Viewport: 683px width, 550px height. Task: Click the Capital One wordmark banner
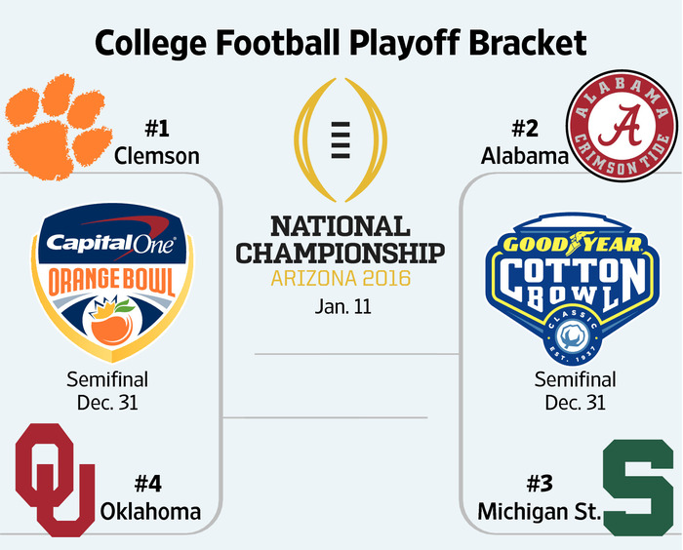coord(112,244)
